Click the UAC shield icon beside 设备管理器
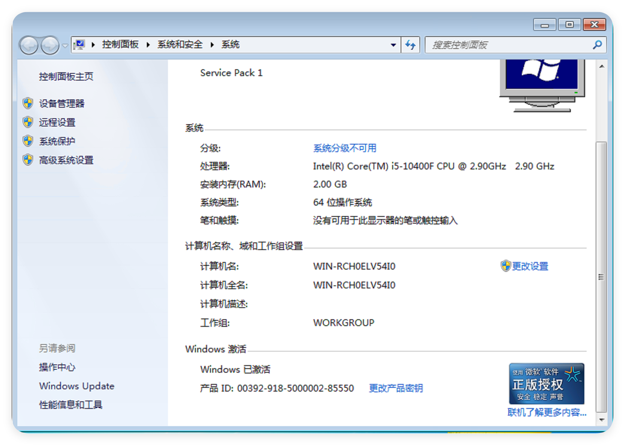Screen dimensions: 625x445 coord(27,104)
